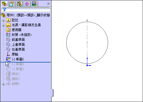Viewport: 143px width, 102px height.
Task: Click the blue origin marker in viewport
Action: click(x=87, y=65)
